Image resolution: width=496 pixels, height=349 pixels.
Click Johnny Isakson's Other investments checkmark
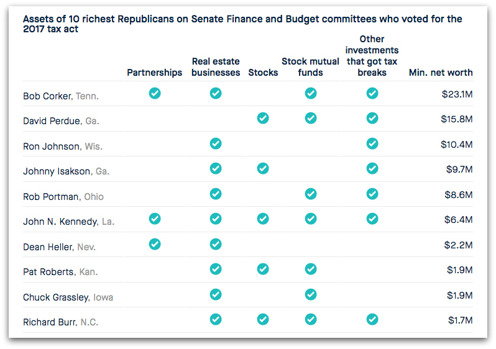[x=372, y=168]
